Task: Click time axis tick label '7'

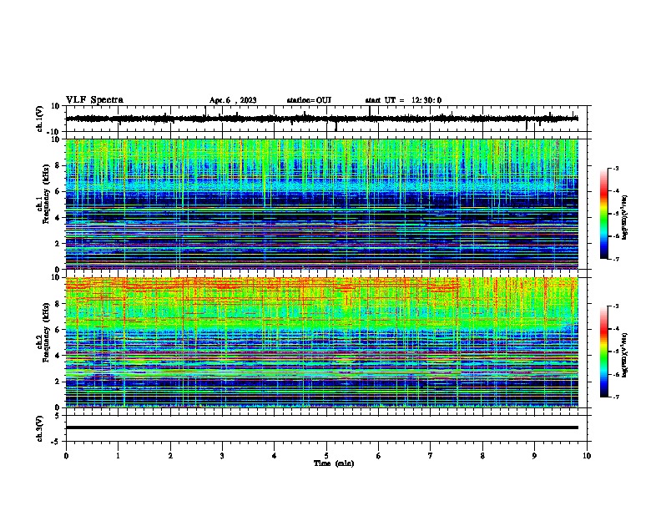Action: click(431, 456)
